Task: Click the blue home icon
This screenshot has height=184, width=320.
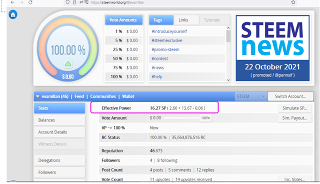Action: pyautogui.click(x=13, y=15)
